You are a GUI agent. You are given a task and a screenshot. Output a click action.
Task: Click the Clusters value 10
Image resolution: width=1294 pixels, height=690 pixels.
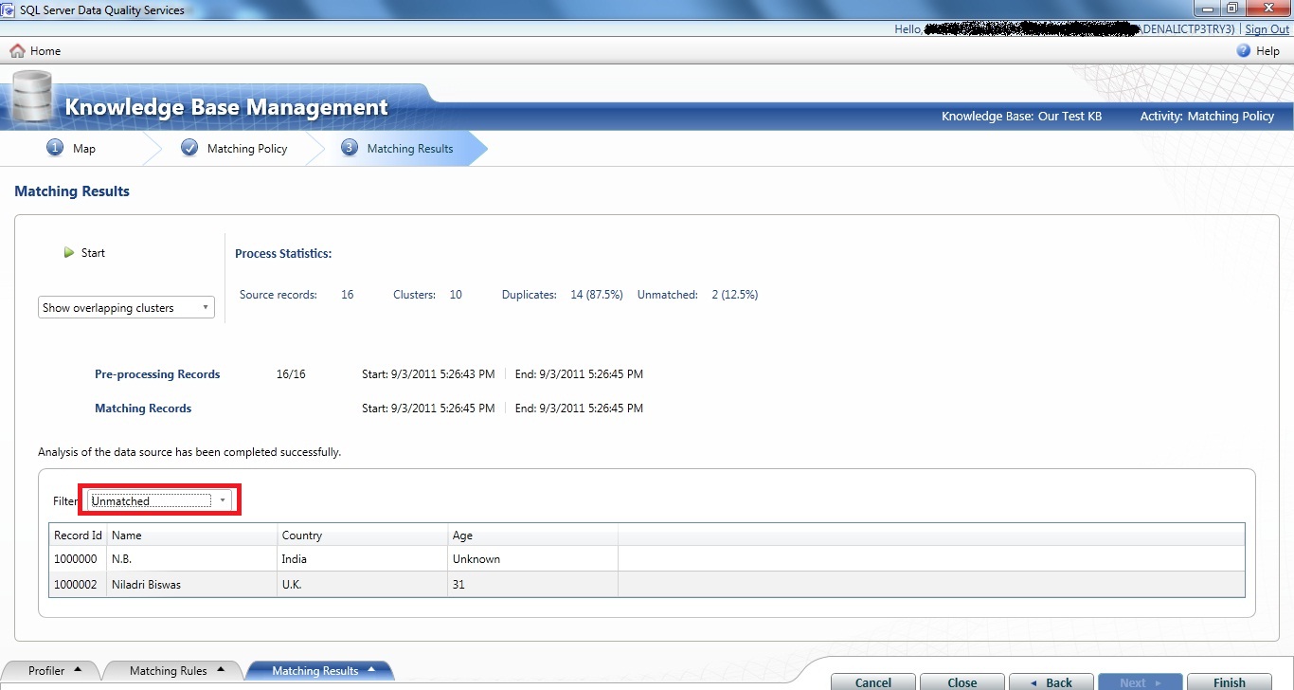coord(456,295)
